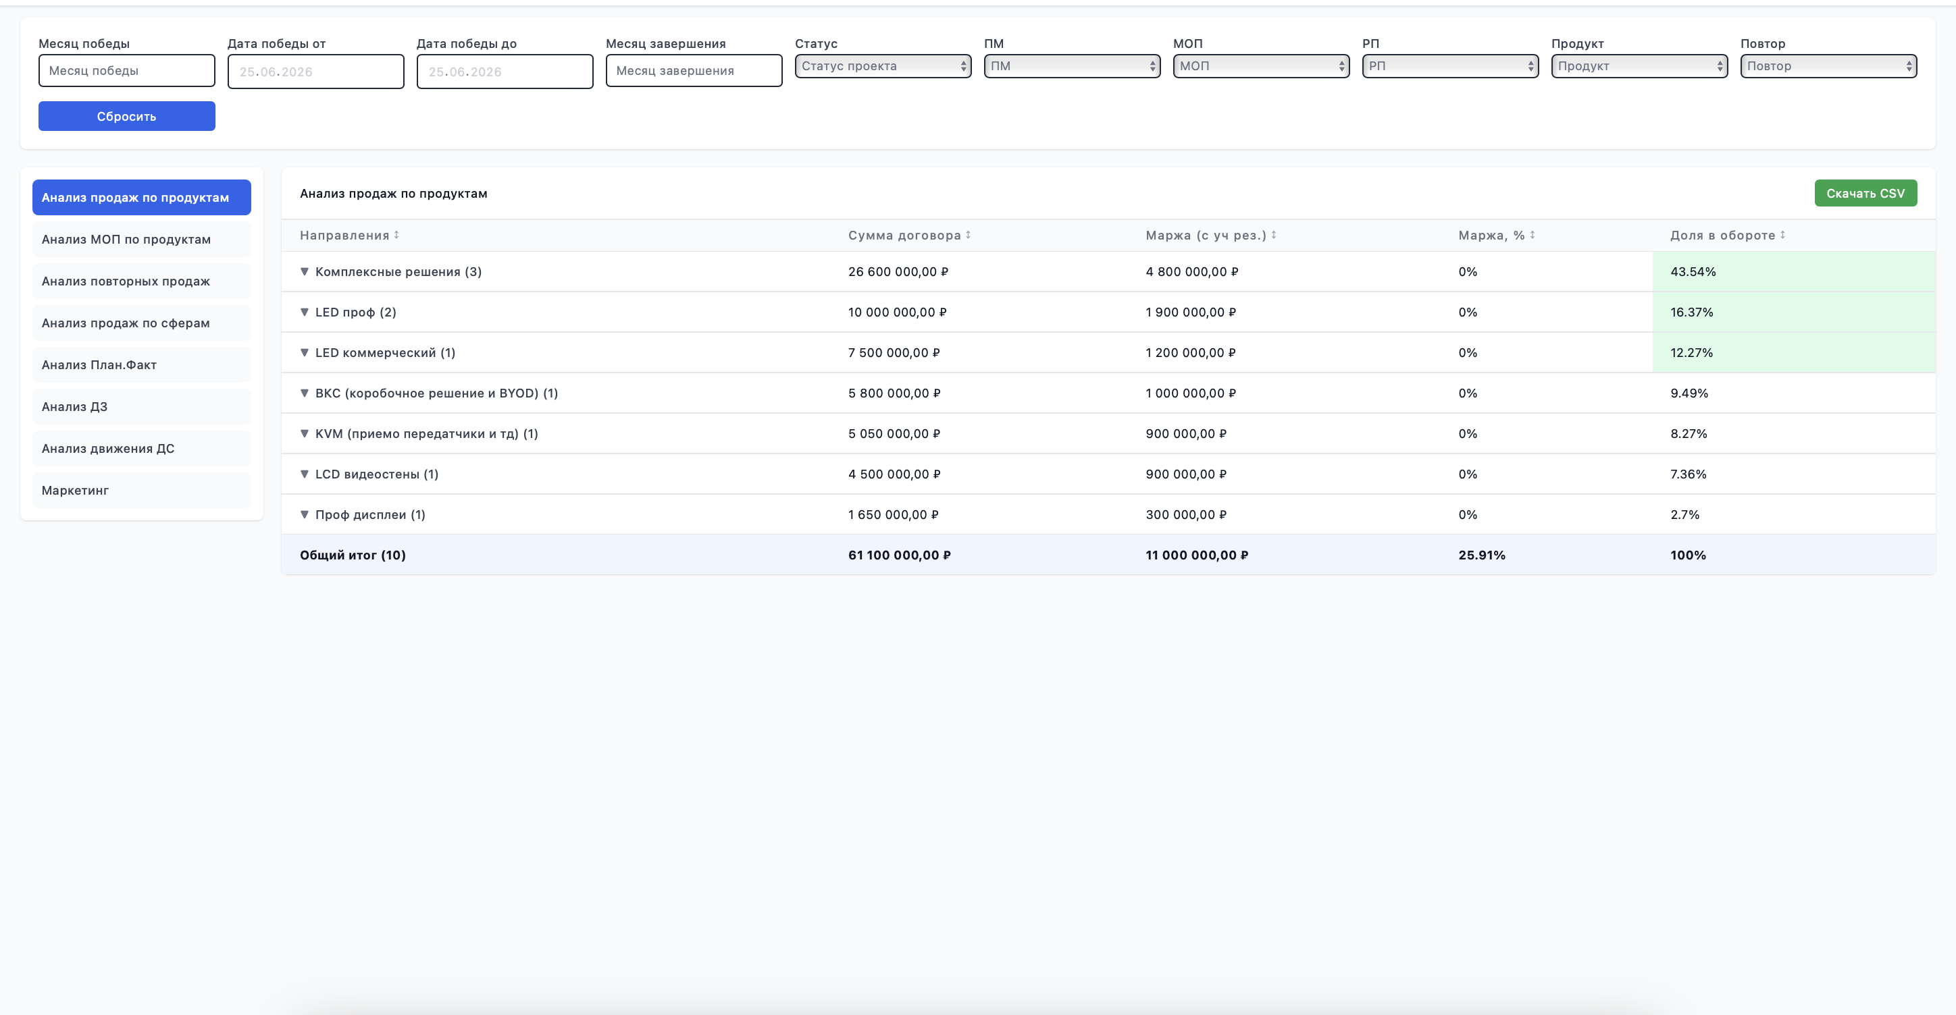The height and width of the screenshot is (1015, 1956).
Task: Click the 5 050 000,00 ₽ contract sum
Action: [x=894, y=434]
